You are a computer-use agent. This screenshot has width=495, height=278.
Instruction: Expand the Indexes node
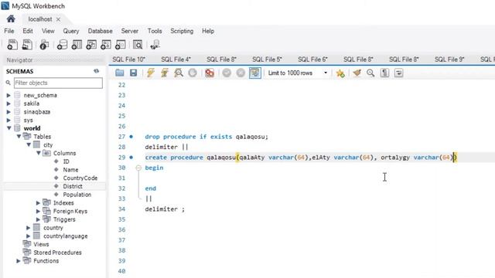38,202
